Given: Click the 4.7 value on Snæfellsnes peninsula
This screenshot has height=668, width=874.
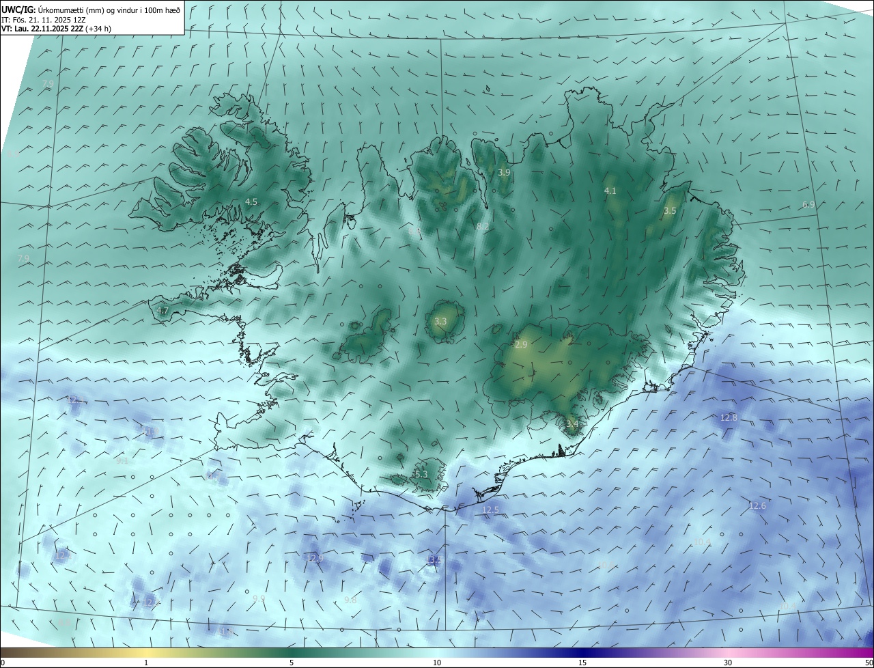Looking at the screenshot, I should coord(163,310).
